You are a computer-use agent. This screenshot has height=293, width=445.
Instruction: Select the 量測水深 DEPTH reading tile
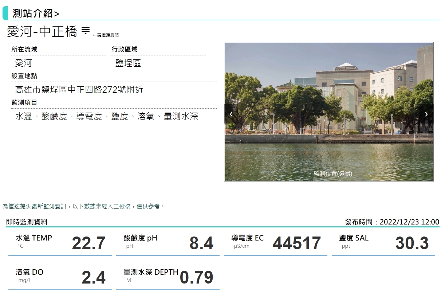pyautogui.click(x=168, y=277)
